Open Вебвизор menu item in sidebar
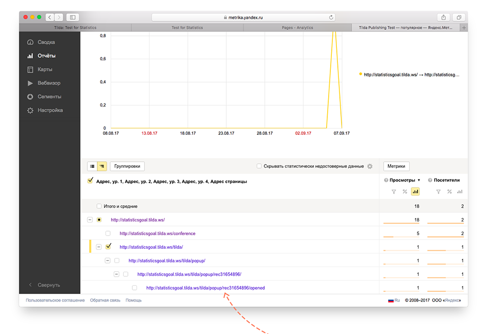The image size is (487, 334). click(49, 83)
